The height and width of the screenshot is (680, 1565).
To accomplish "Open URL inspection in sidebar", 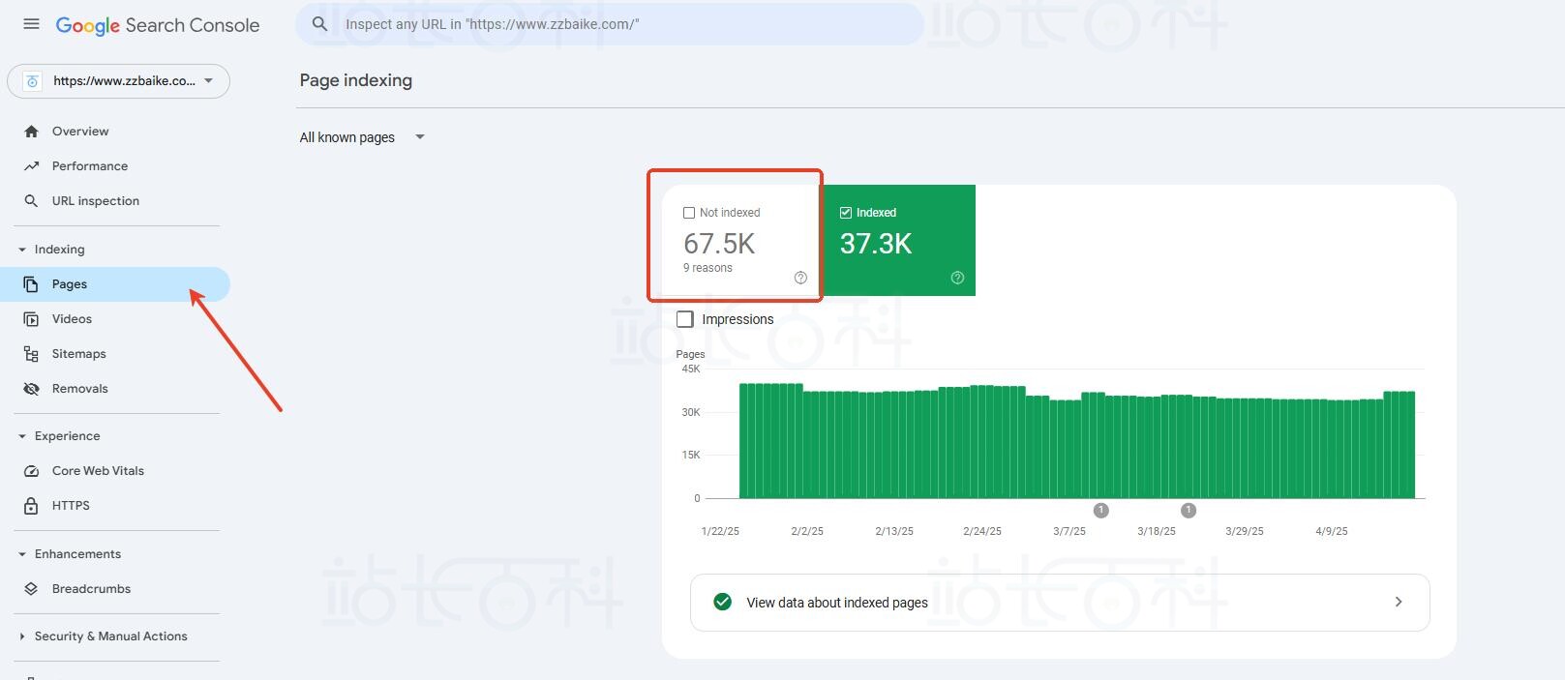I will pyautogui.click(x=95, y=201).
